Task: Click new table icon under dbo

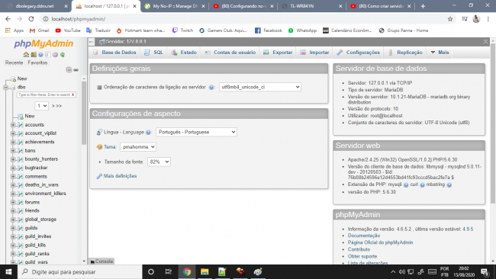Action: pos(21,117)
